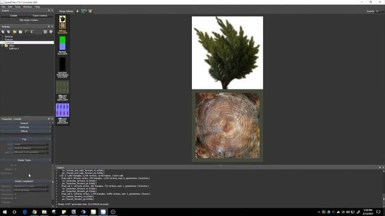The height and width of the screenshot is (216, 385).
Task: Toggle the Billboard checkbox under Shader Types
Action: point(16,169)
